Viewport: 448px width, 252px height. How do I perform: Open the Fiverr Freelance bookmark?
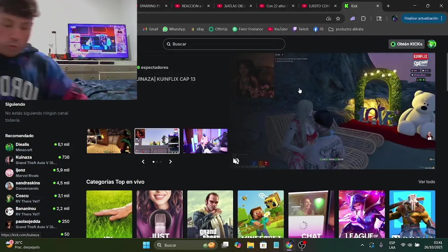tap(248, 29)
